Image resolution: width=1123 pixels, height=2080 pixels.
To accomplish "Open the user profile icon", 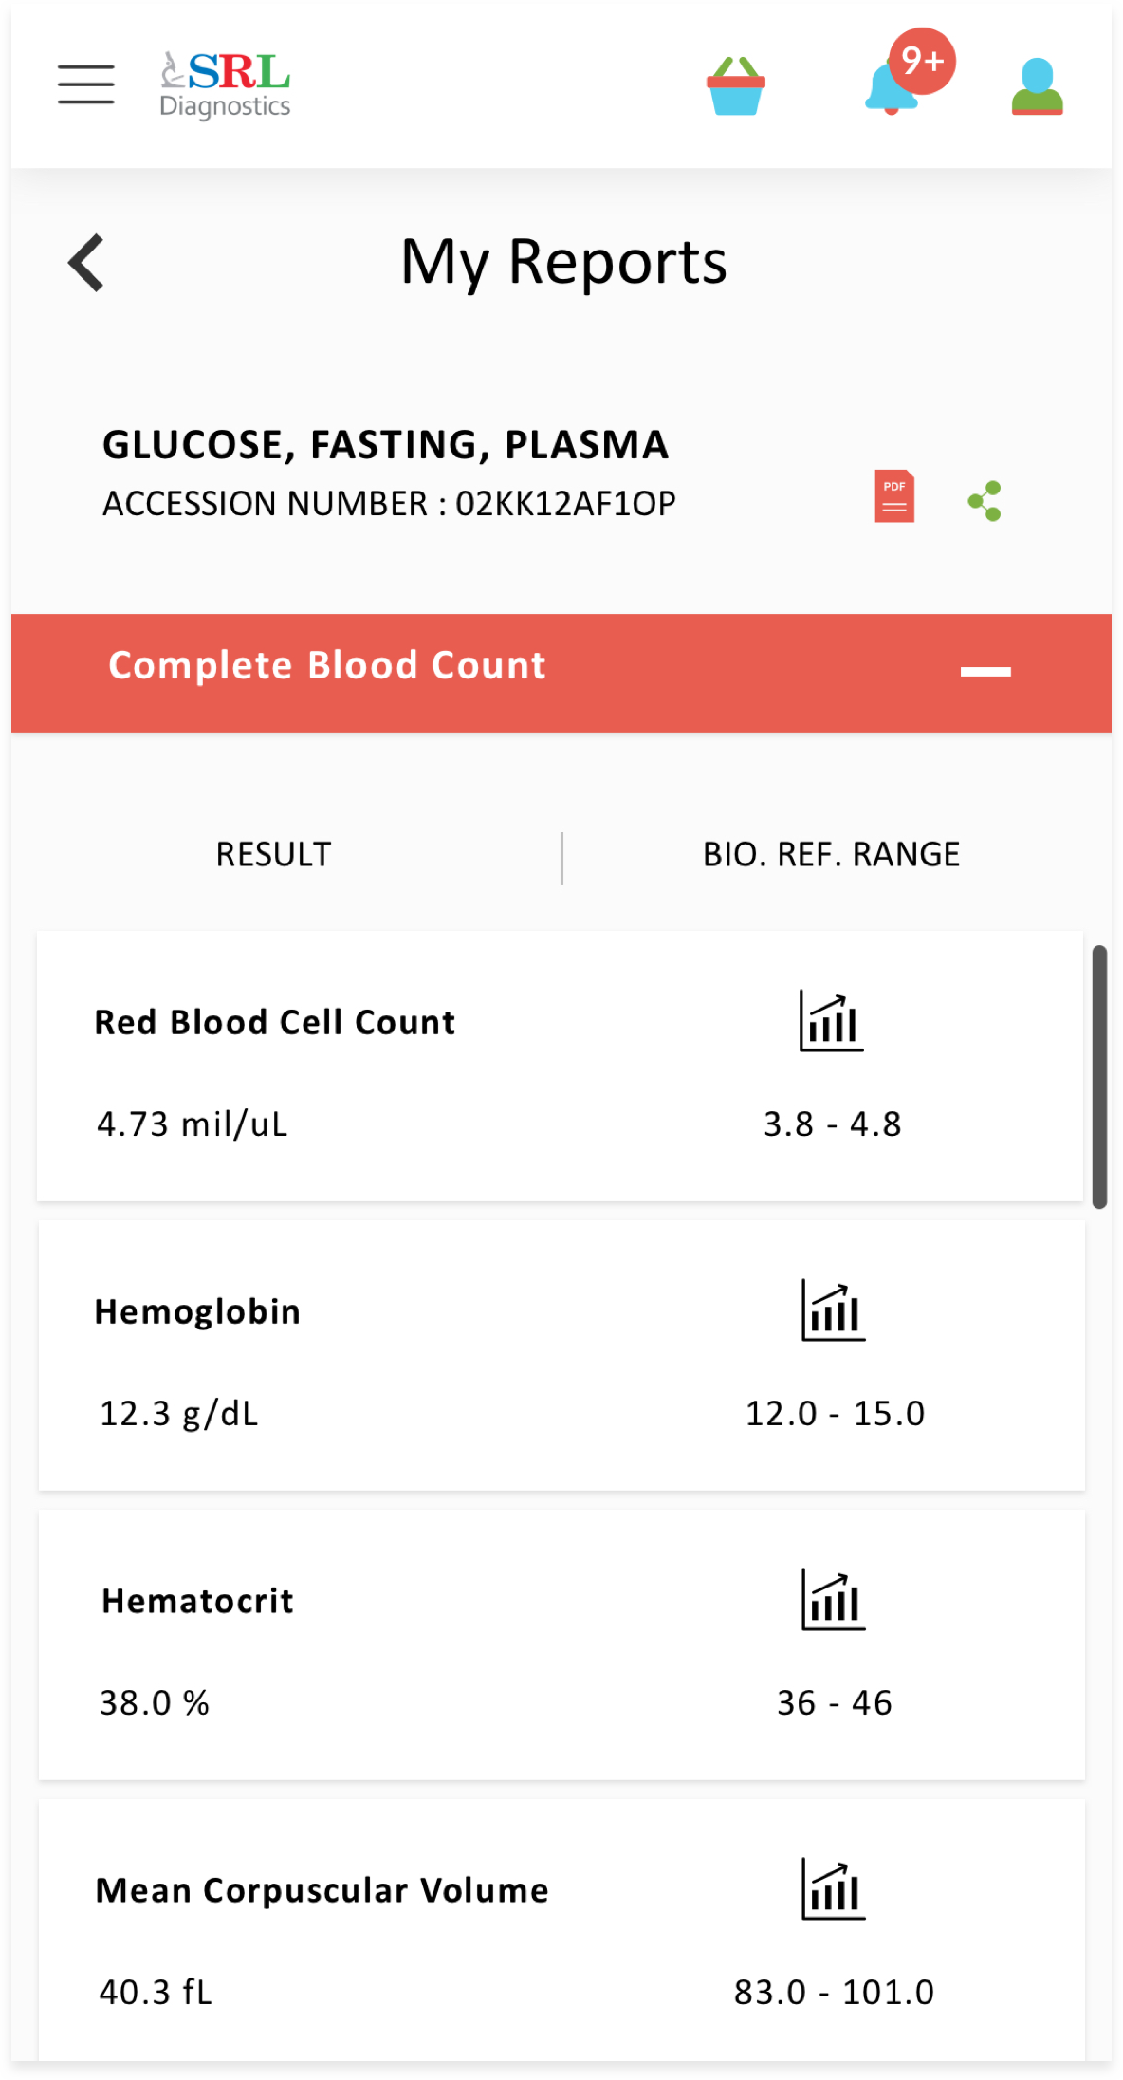I will click(1037, 86).
